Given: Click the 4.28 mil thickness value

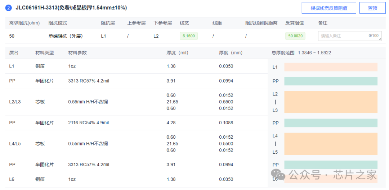Looking at the screenshot, I should [171, 123].
